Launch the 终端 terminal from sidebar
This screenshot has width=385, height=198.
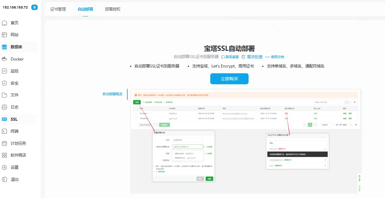14,131
